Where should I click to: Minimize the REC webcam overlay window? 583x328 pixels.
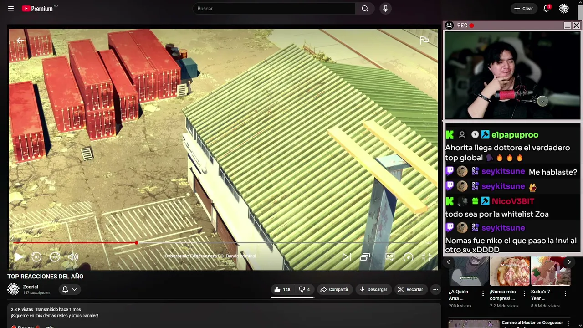coord(568,26)
